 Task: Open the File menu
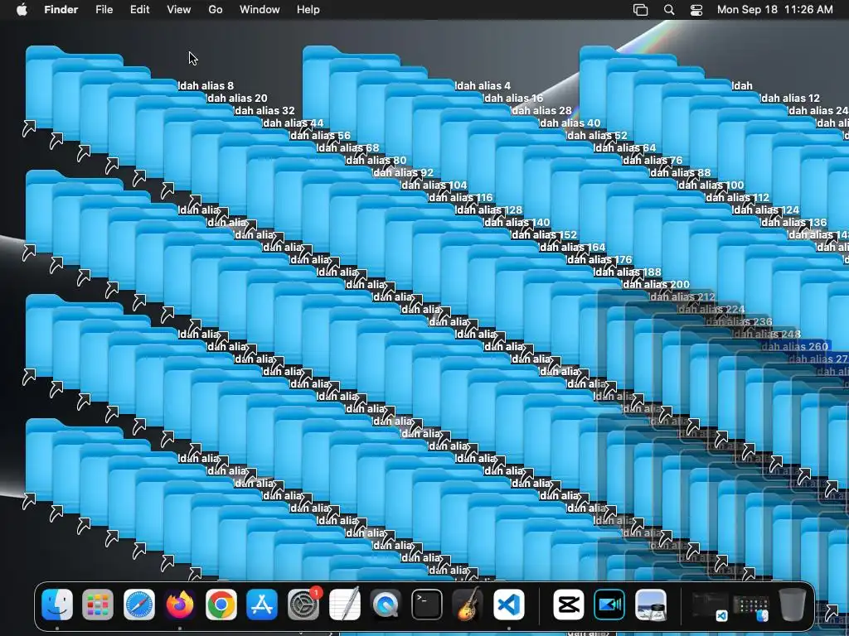(x=104, y=10)
